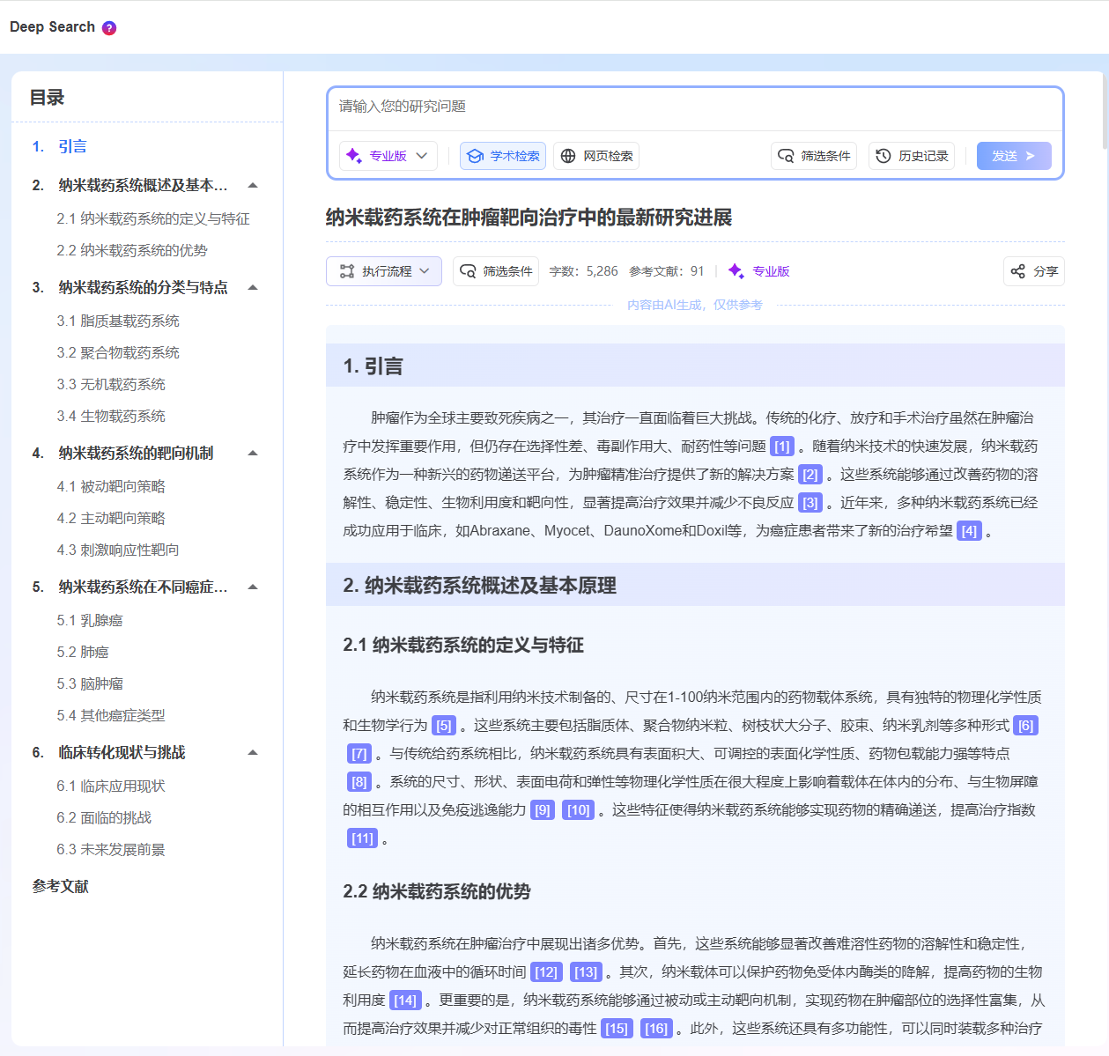This screenshot has height=1056, width=1109.
Task: Click the 专业版 label beside reference count
Action: click(x=771, y=271)
